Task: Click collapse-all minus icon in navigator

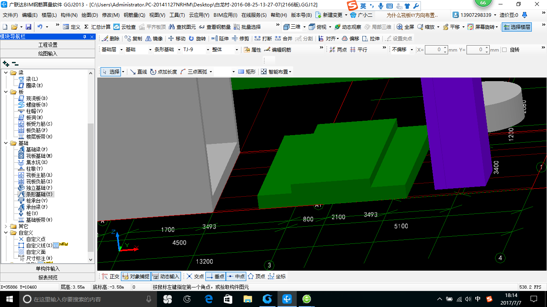Action: (x=15, y=63)
